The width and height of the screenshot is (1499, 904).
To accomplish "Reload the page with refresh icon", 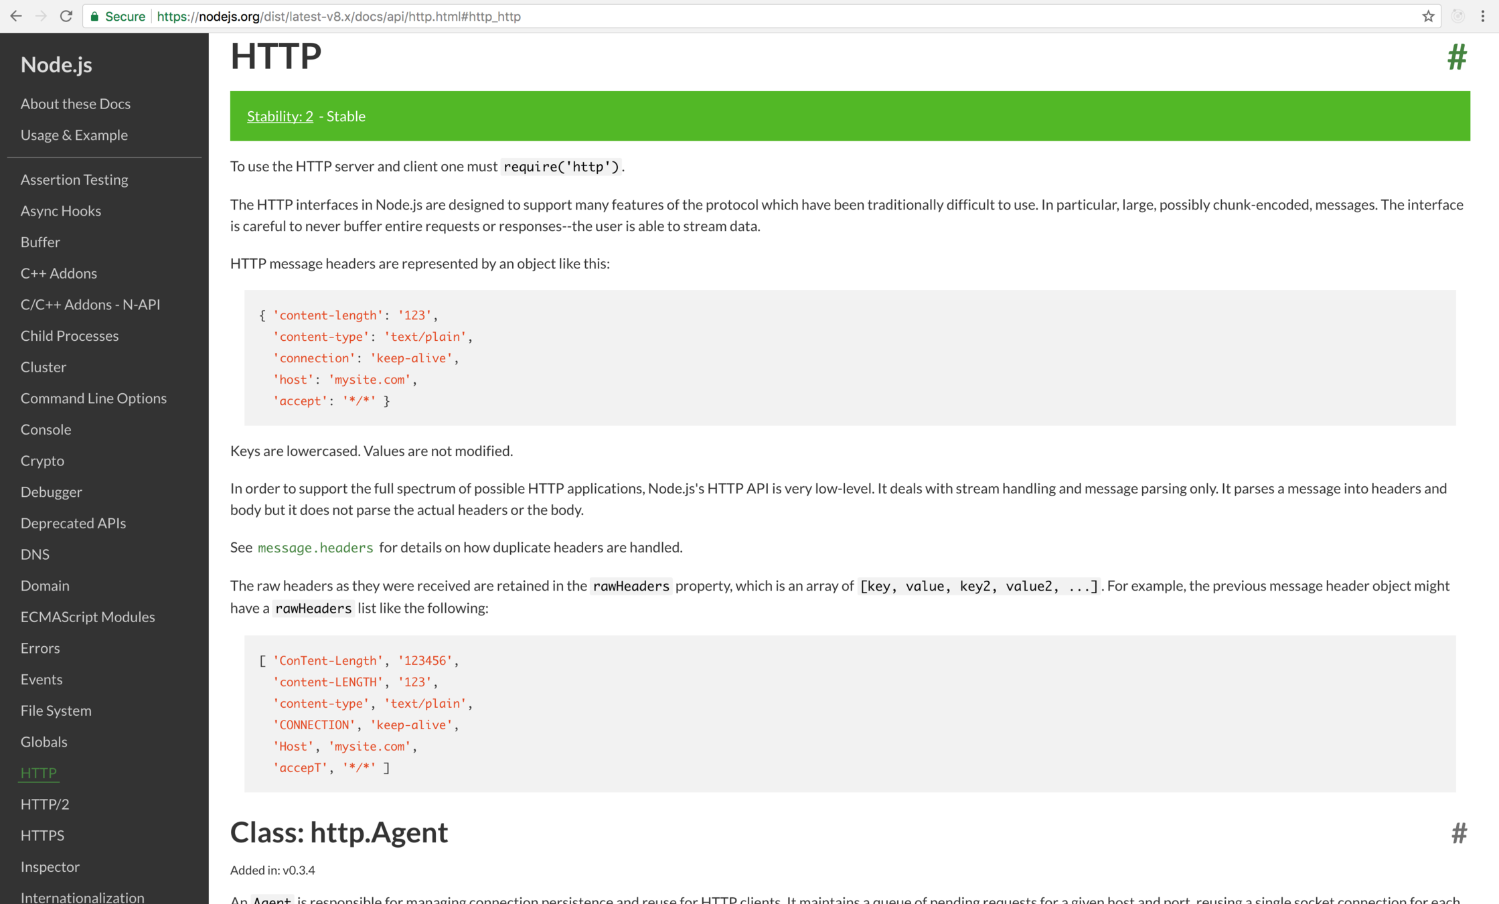I will tap(66, 16).
